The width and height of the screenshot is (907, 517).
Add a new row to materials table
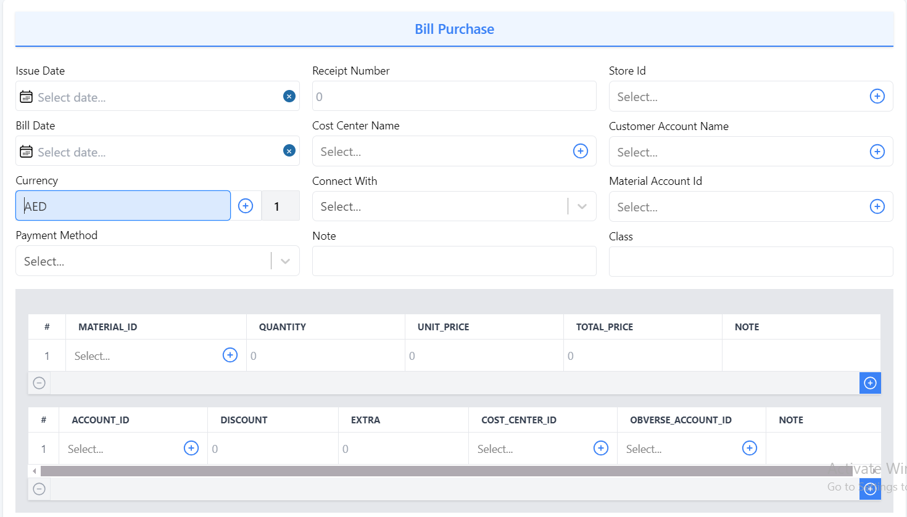coord(870,383)
